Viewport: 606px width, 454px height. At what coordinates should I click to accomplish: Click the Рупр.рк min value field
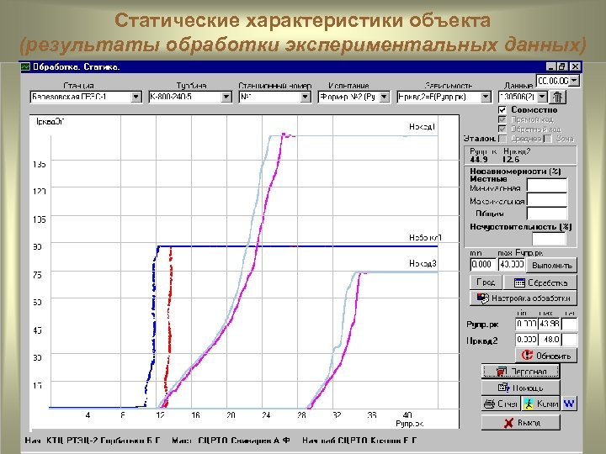pos(526,324)
